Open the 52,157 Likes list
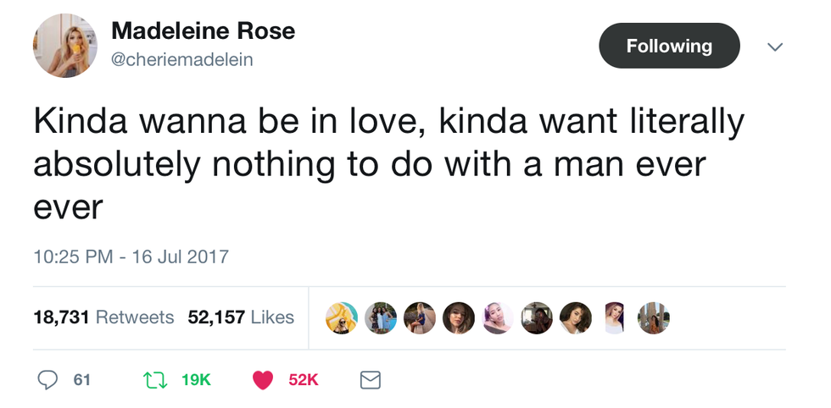This screenshot has width=831, height=408. pyautogui.click(x=241, y=317)
